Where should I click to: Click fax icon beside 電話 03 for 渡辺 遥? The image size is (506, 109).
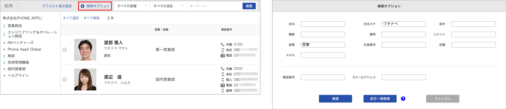click(223, 85)
